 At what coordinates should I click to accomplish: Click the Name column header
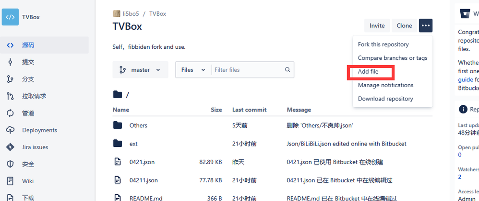coord(120,110)
